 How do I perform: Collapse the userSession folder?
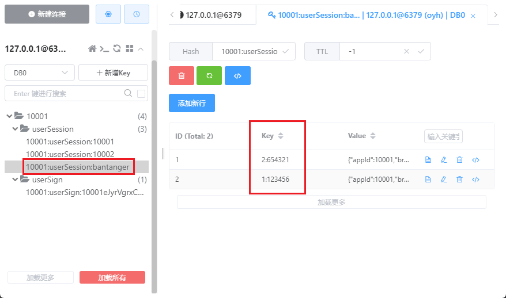click(x=15, y=129)
